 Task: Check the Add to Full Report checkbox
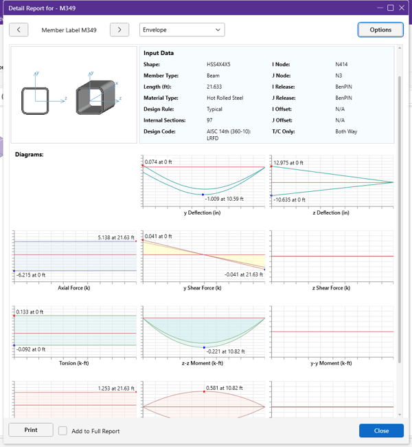click(x=62, y=430)
